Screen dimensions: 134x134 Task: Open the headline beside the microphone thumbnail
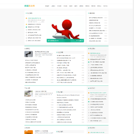click(x=42, y=52)
